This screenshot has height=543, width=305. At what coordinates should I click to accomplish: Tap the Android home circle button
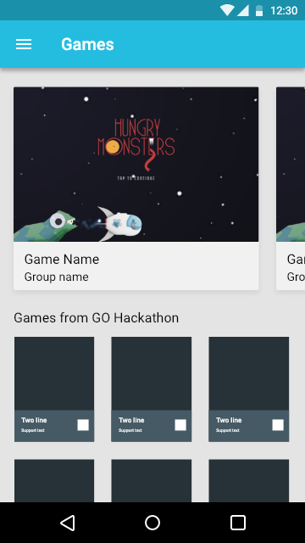(x=152, y=523)
